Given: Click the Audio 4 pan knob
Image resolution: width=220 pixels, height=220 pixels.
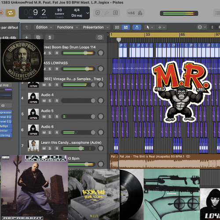Looking at the screenshot, I should tap(101, 100).
